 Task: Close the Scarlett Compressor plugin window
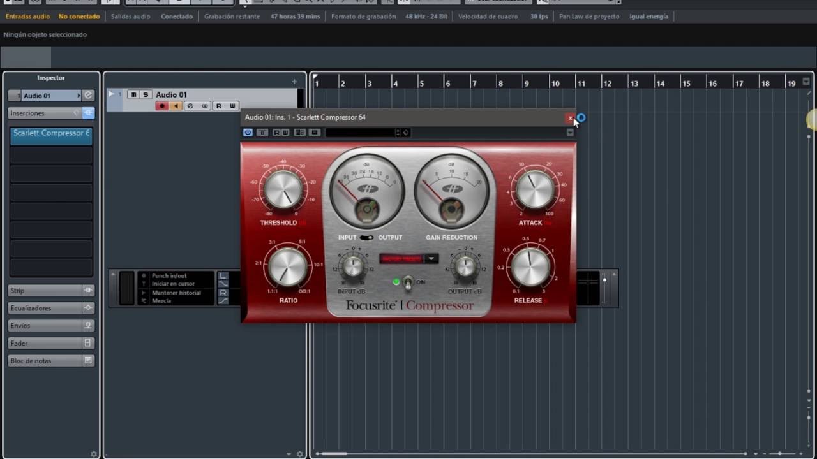click(x=570, y=118)
